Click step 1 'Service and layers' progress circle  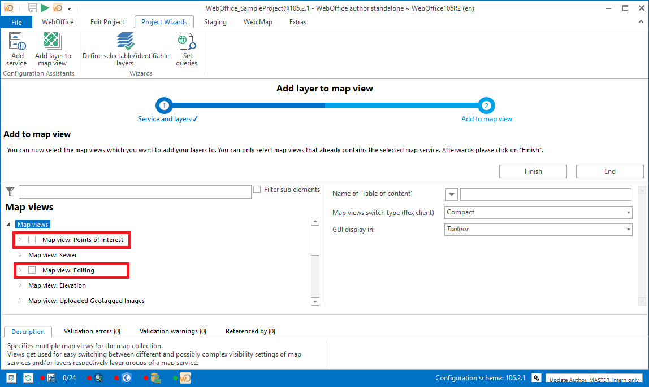tap(164, 105)
